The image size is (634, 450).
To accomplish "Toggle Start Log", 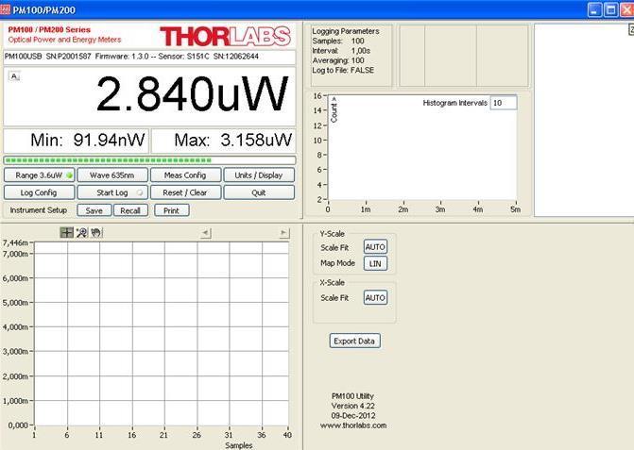I will 112,192.
